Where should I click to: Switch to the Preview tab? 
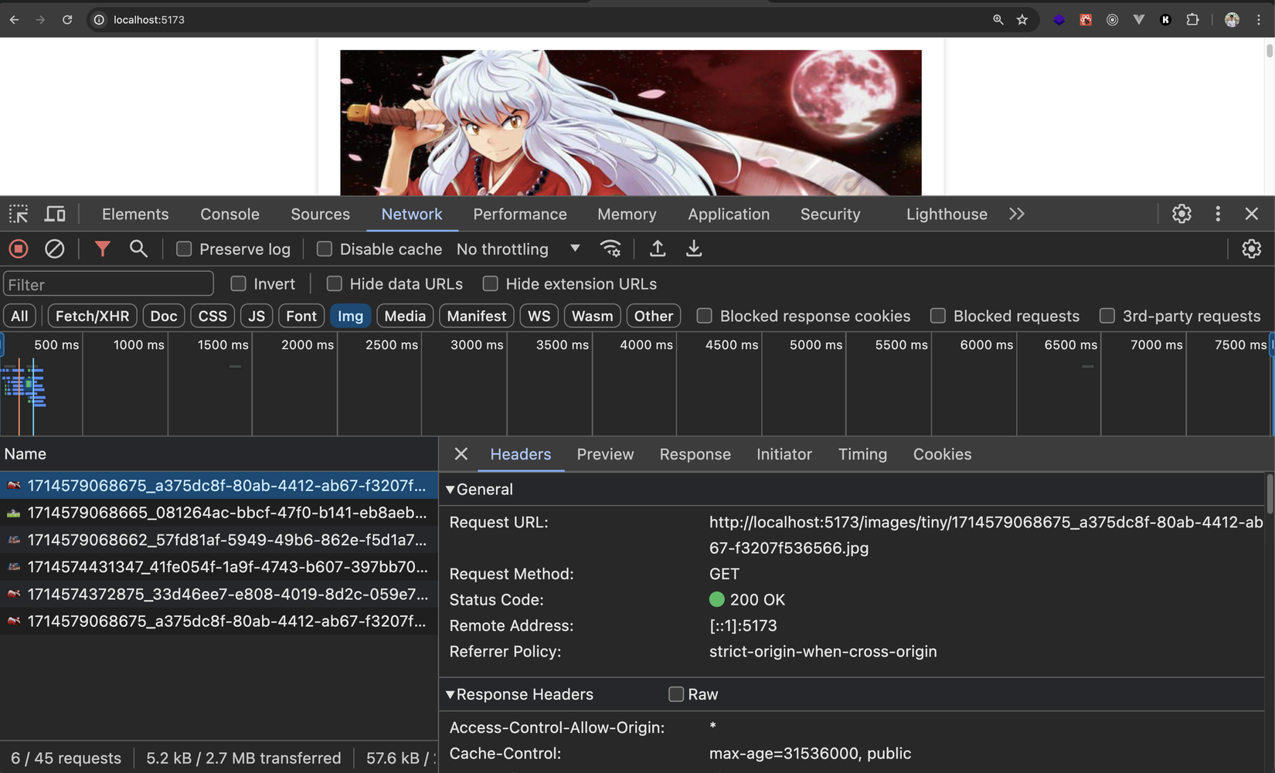[x=605, y=454]
